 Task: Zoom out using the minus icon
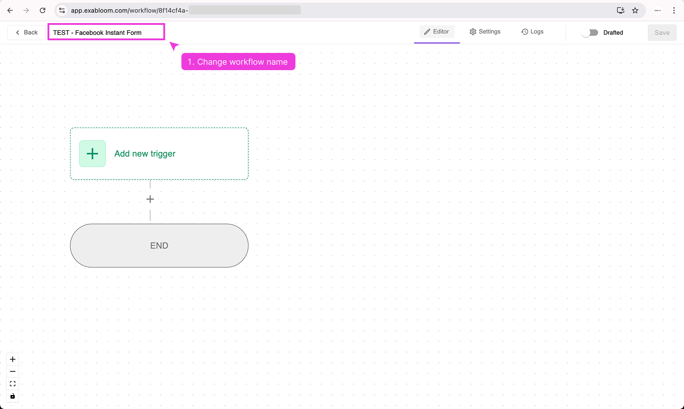13,371
